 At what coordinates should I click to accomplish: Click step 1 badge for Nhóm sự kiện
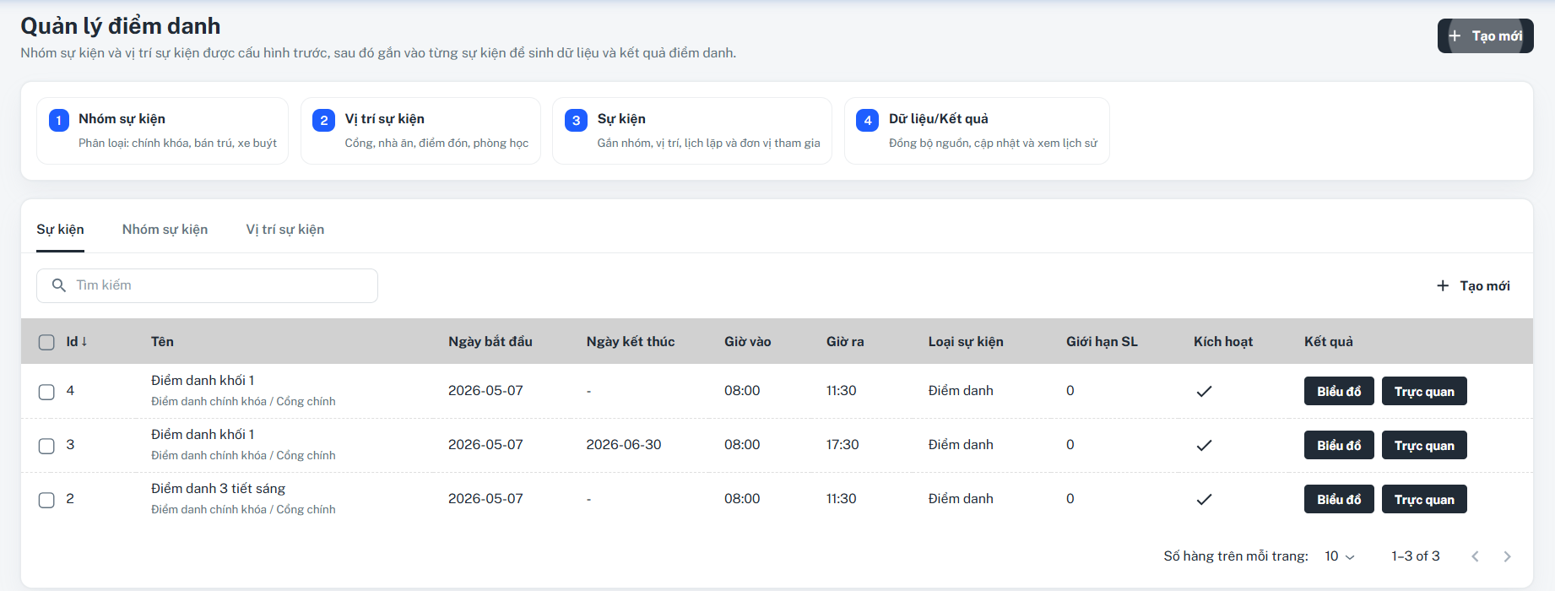59,120
